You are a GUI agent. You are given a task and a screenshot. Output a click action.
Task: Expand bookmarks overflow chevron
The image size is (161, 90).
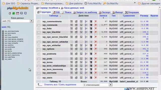pyautogui.click(x=135, y=3)
